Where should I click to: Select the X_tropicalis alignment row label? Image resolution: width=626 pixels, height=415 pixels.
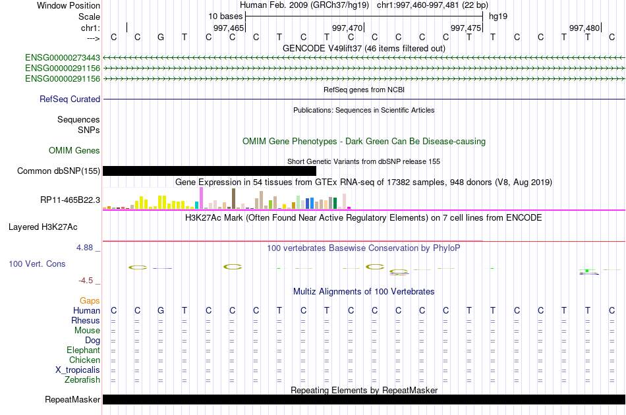(78, 370)
